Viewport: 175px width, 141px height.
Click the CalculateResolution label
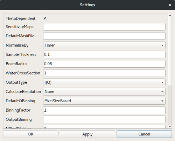[23, 92]
